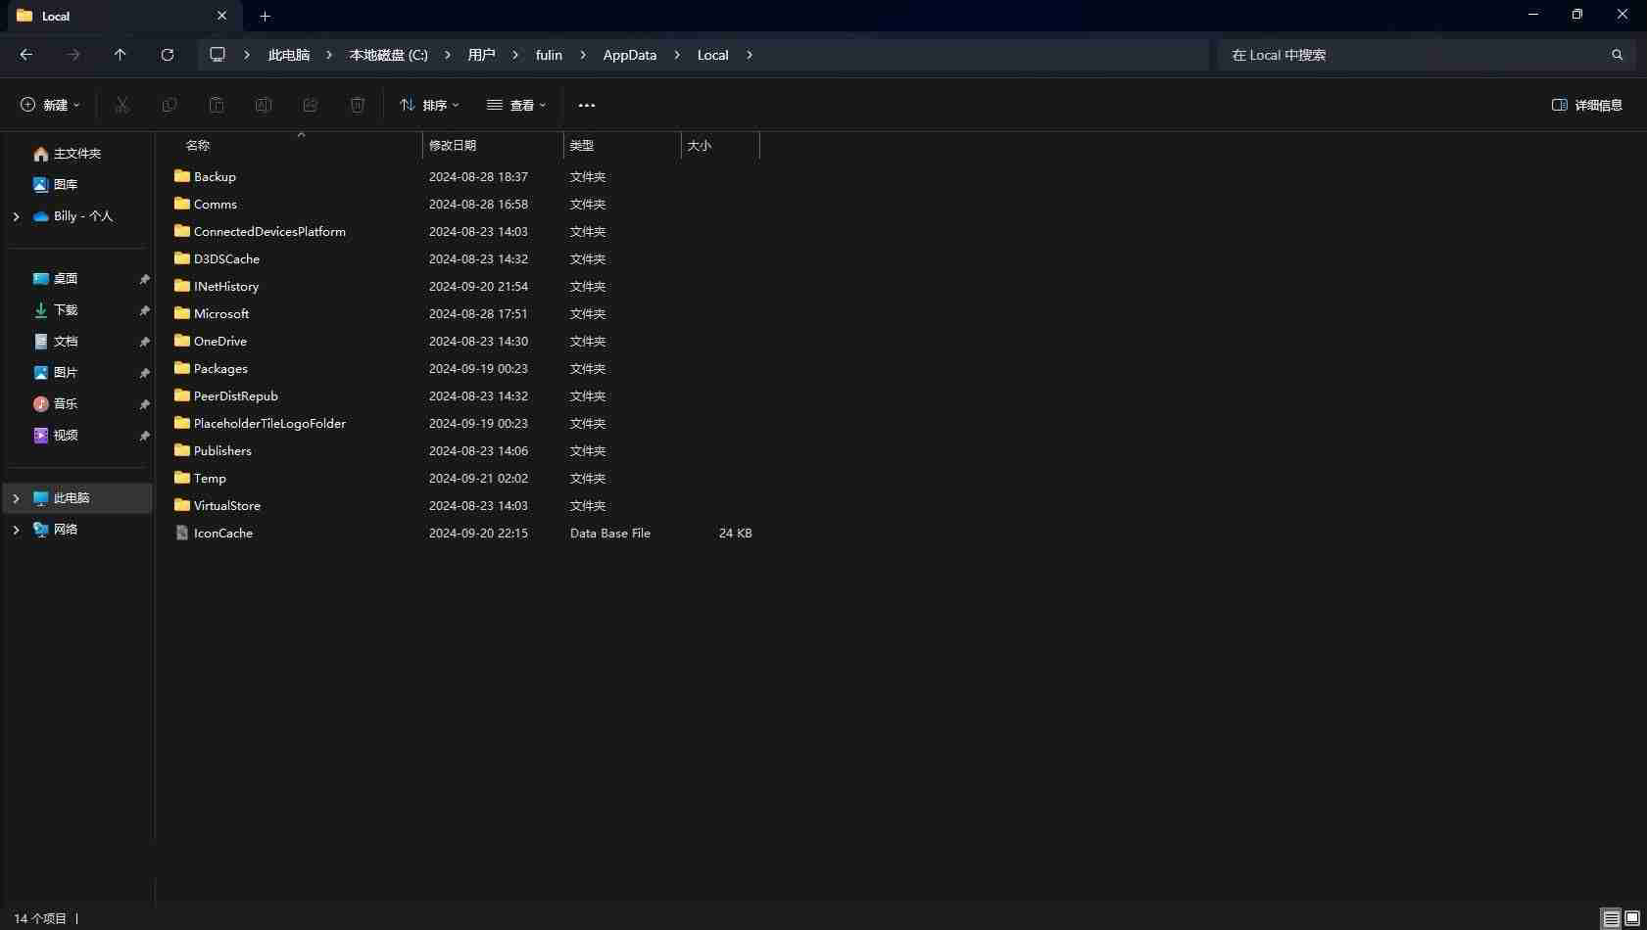Sort by 修改日期 column header
Screen dimensions: 1647x930
[x=493, y=145]
